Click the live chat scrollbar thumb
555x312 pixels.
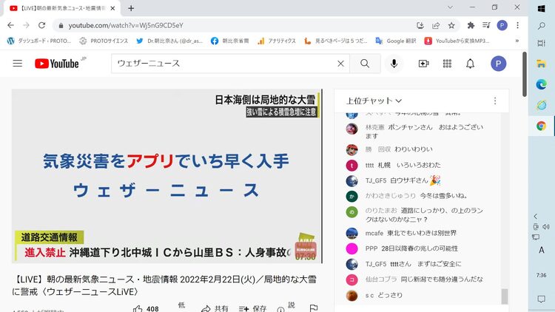pos(505,296)
